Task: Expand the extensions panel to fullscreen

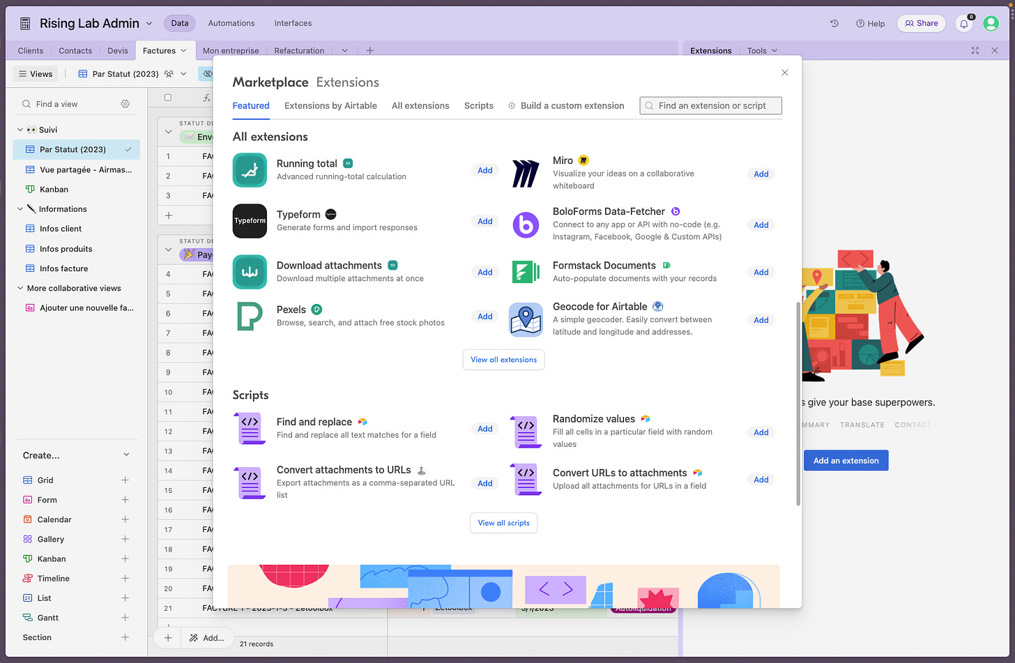Action: tap(975, 50)
